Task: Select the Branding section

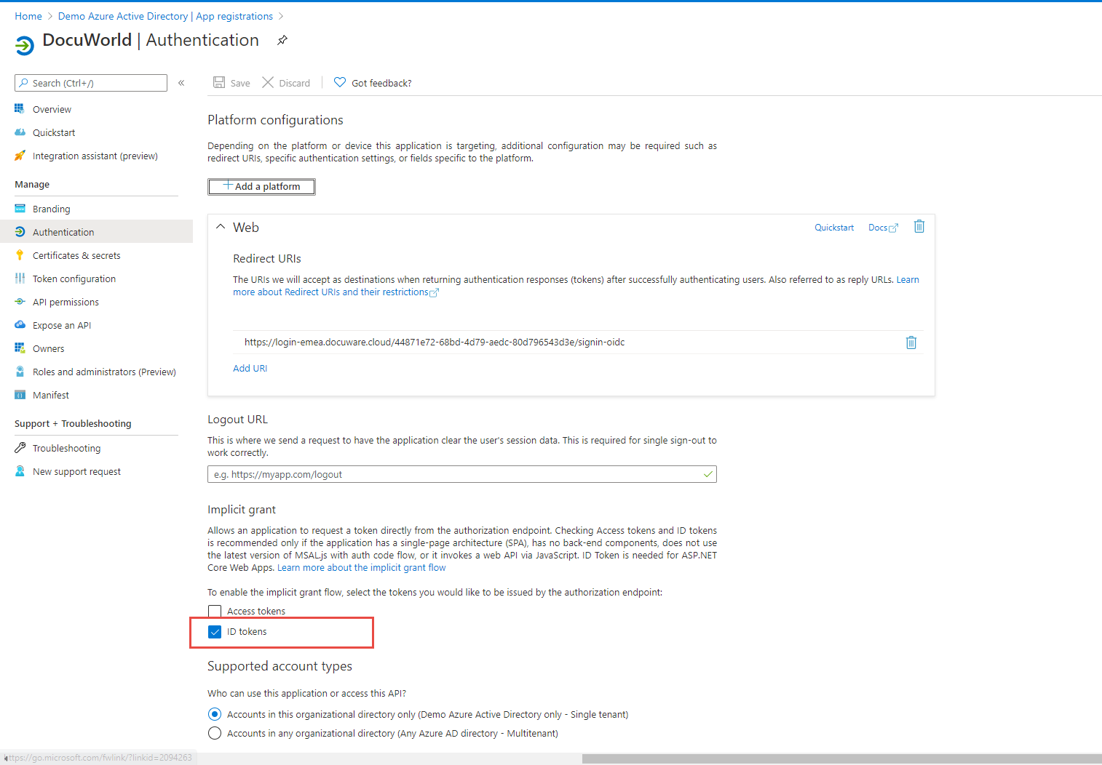Action: 51,208
